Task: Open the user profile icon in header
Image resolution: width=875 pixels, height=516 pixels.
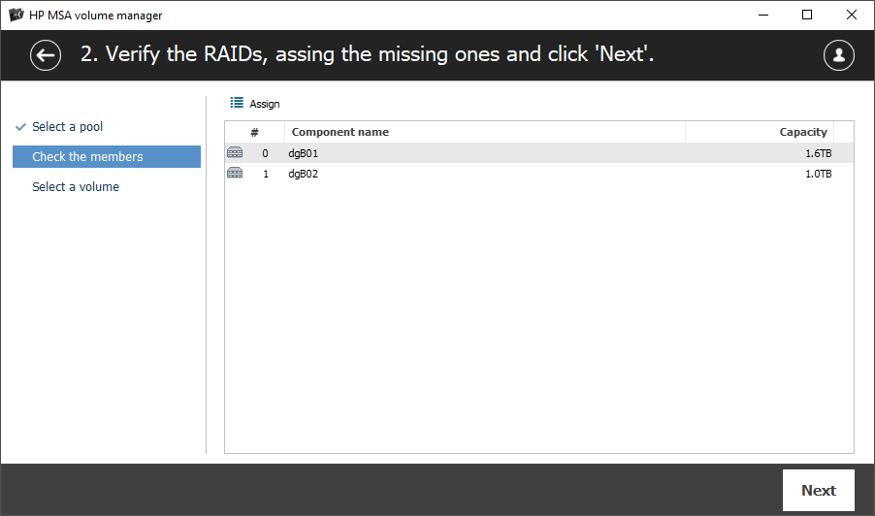Action: click(838, 55)
